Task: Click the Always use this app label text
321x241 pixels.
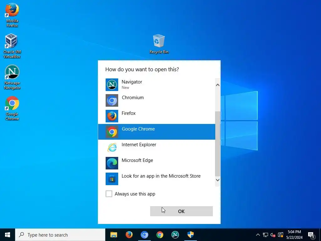Action: pyautogui.click(x=135, y=194)
